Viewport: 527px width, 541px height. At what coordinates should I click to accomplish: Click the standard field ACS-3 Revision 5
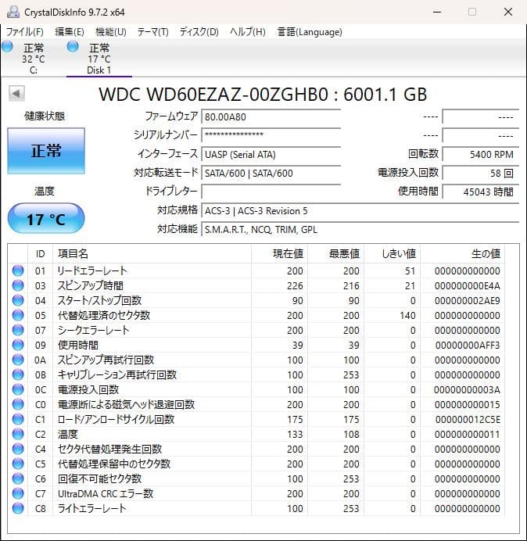pos(360,210)
